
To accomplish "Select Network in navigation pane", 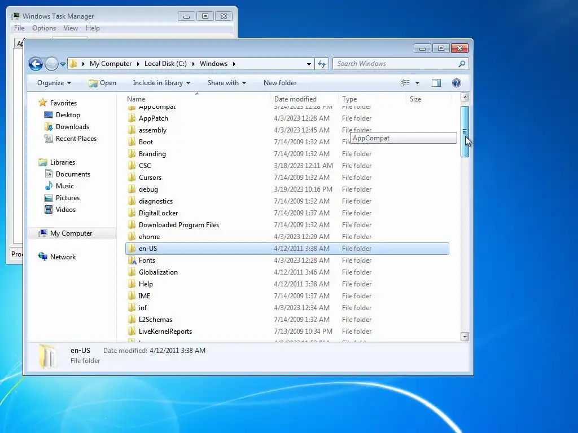I will [x=63, y=257].
